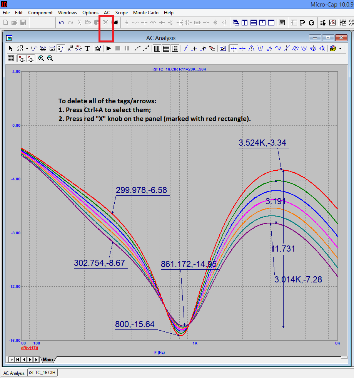Click the Valley cursor function icon

[x=260, y=49]
